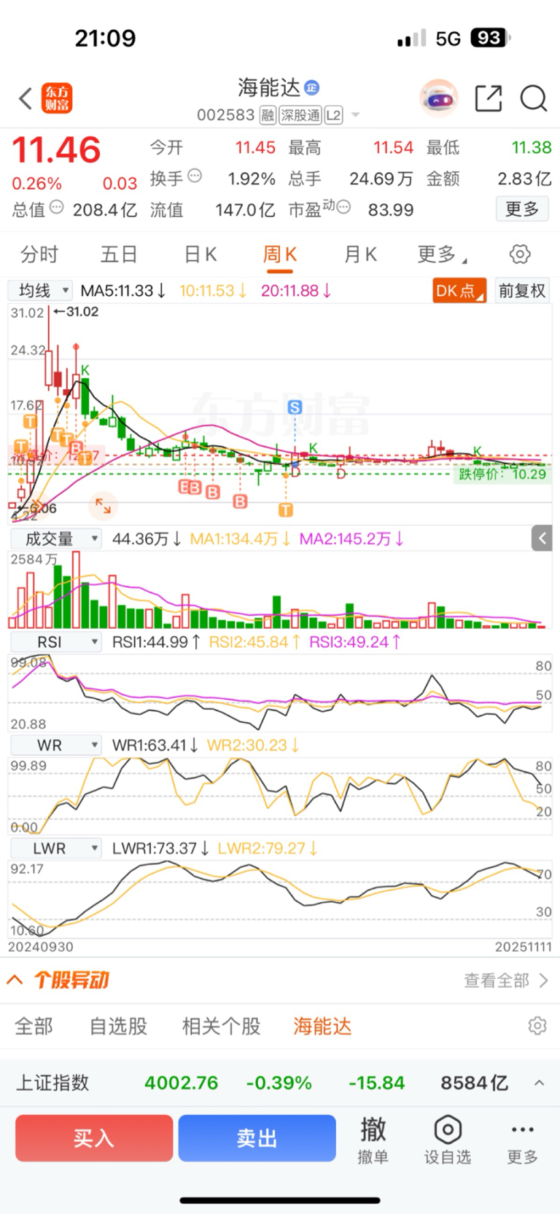Tap the share export icon
Viewport: 560px width, 1214px height.
(489, 98)
